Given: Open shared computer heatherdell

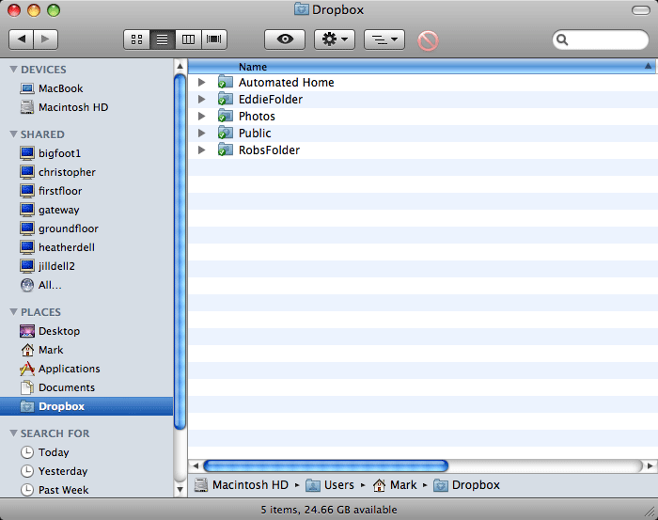Looking at the screenshot, I should (x=86, y=247).
